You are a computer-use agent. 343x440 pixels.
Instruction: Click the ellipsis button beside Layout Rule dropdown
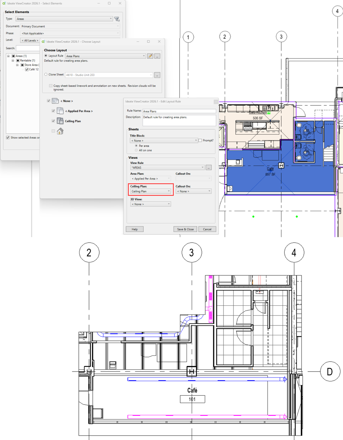click(x=157, y=56)
